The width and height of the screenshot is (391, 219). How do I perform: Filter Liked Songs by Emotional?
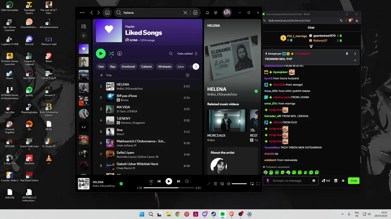[128, 67]
